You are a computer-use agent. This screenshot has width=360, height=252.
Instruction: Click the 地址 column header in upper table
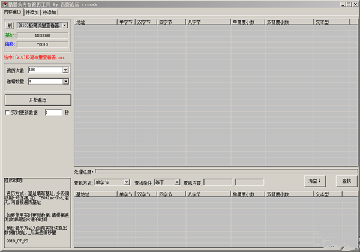[x=95, y=22]
